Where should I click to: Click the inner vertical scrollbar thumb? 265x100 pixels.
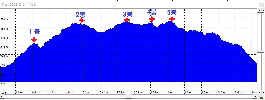click(259, 51)
